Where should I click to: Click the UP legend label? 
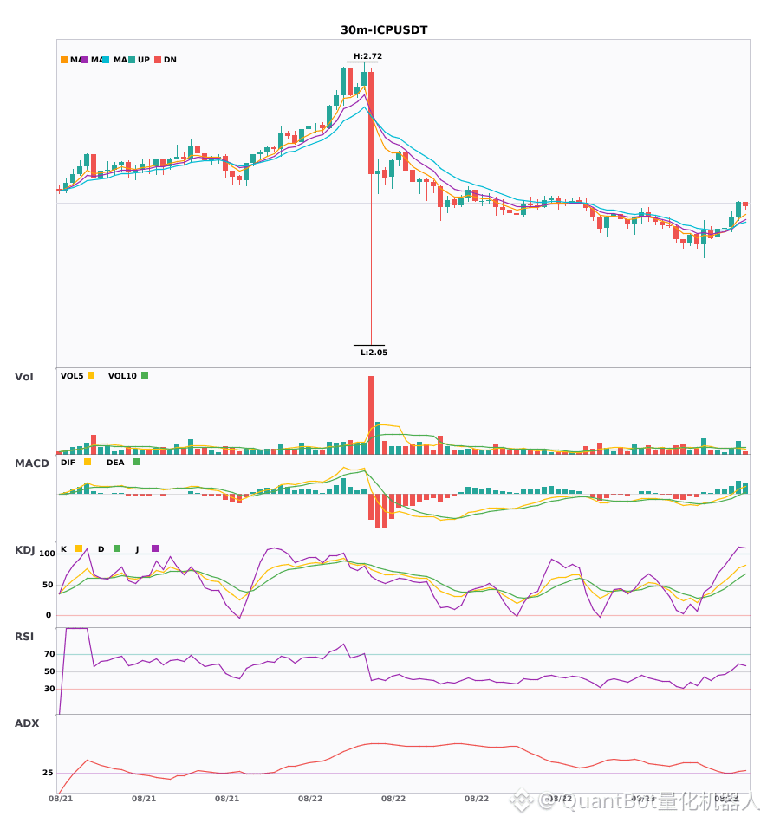pos(144,60)
